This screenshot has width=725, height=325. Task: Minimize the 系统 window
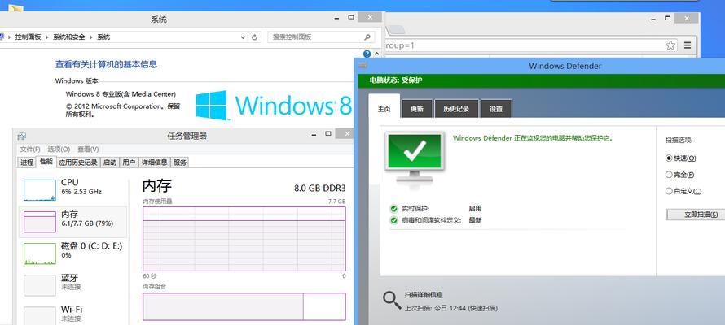[337, 18]
